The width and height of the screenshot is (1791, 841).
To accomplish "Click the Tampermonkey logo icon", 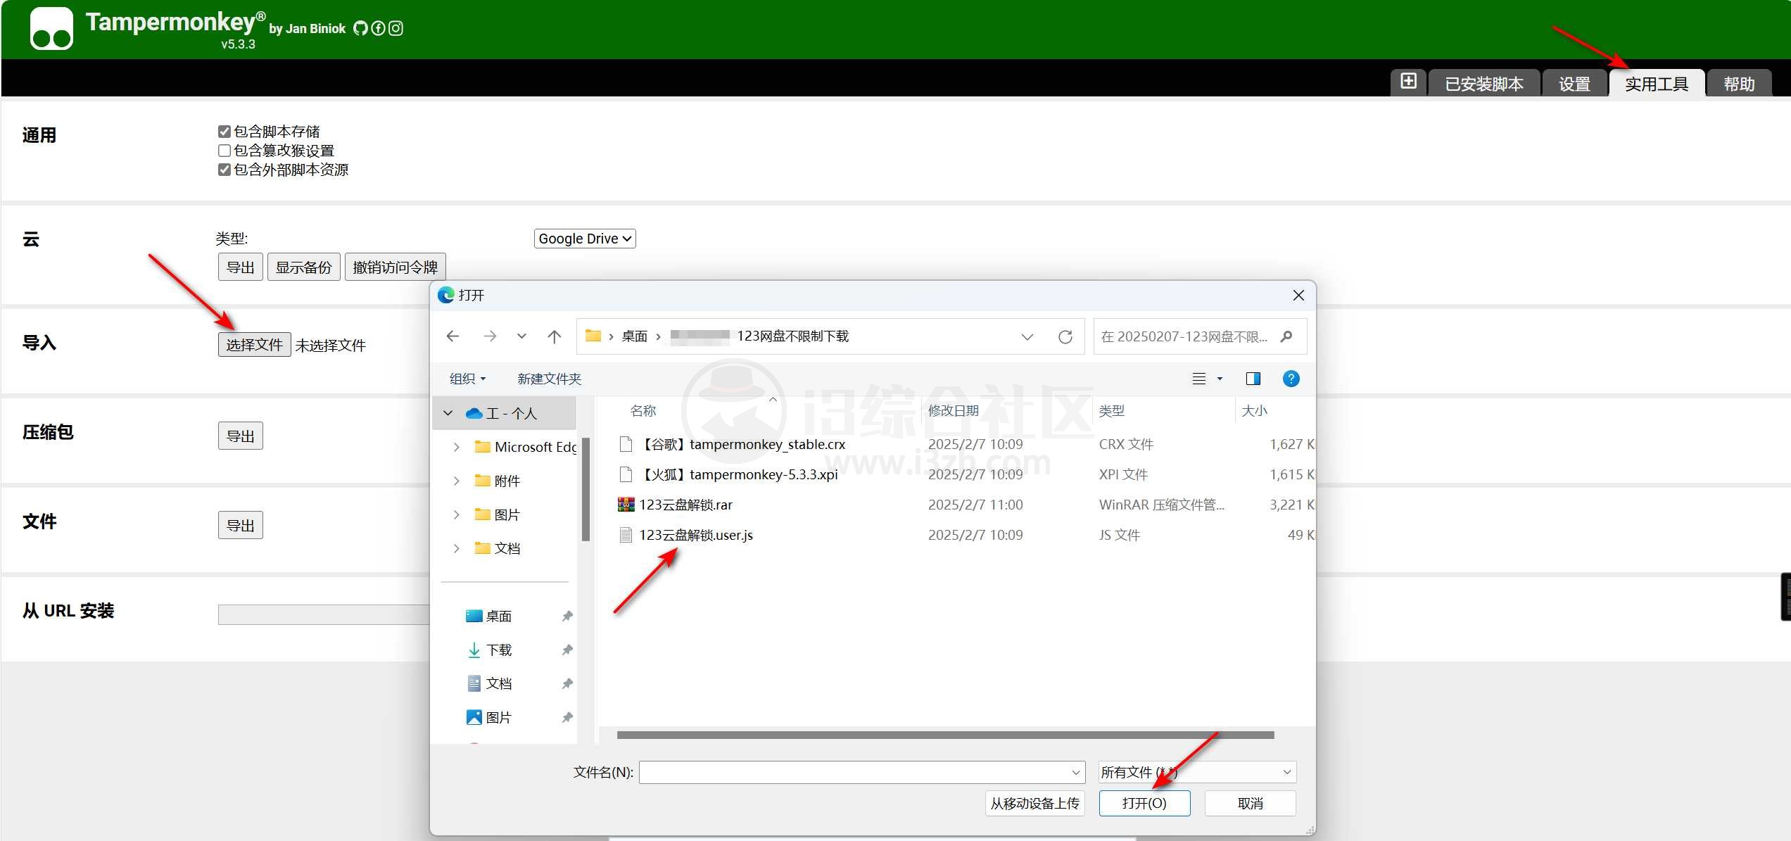I will (x=51, y=29).
